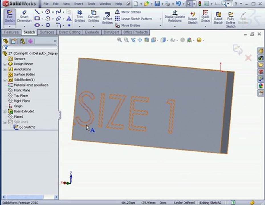This screenshot has height=205, width=265.
Task: Expand the Boss-Extrude1 feature node
Action: [5, 112]
